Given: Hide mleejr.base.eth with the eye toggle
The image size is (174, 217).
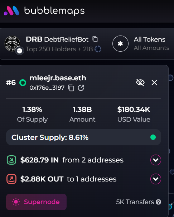Looking at the screenshot, I should coord(140,82).
